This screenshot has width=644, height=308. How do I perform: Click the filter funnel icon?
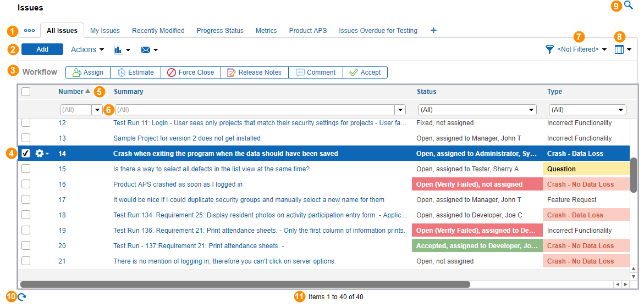[549, 49]
